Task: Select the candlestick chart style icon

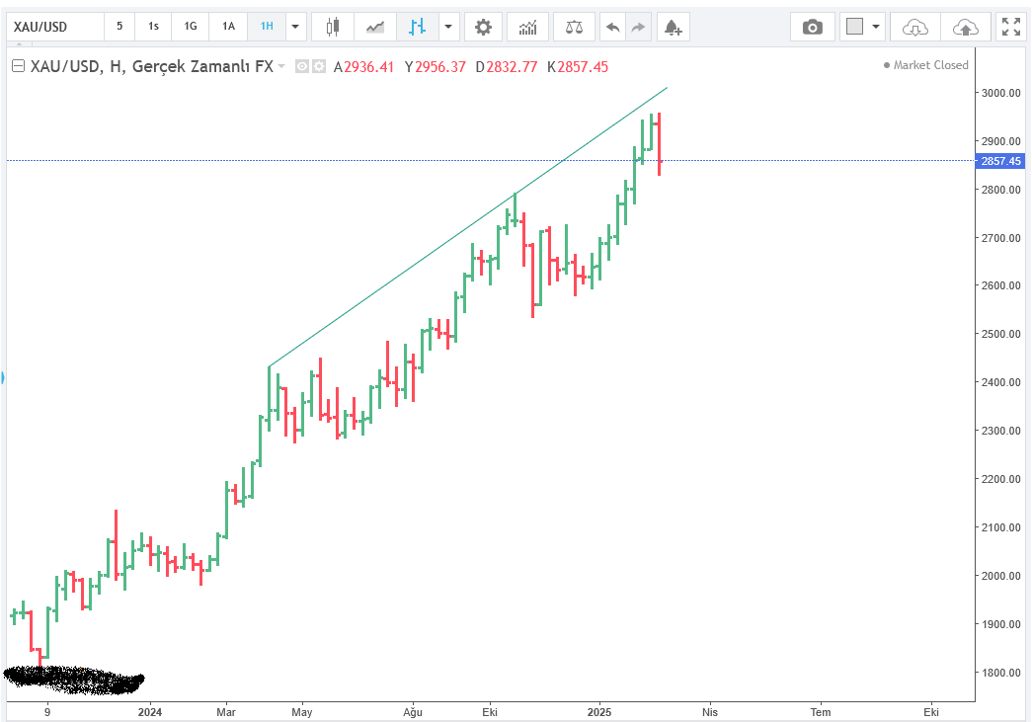Action: 333,27
